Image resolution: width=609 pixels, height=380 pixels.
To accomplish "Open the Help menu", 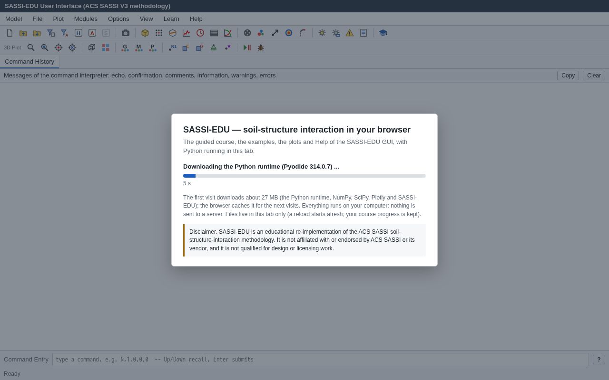I will (x=196, y=19).
